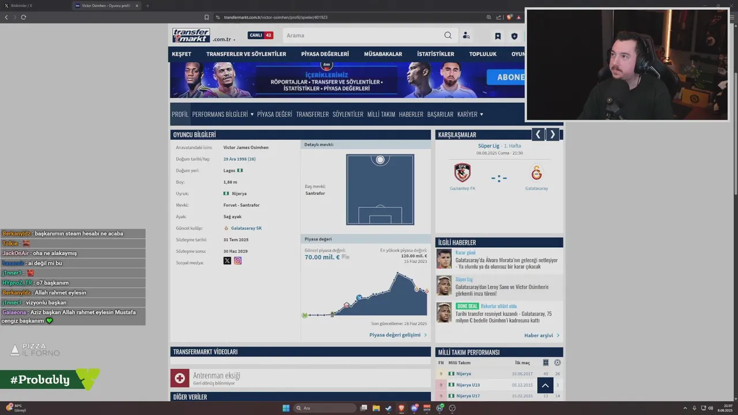738x415 pixels.
Task: Open the Windows Start button
Action: coord(286,408)
